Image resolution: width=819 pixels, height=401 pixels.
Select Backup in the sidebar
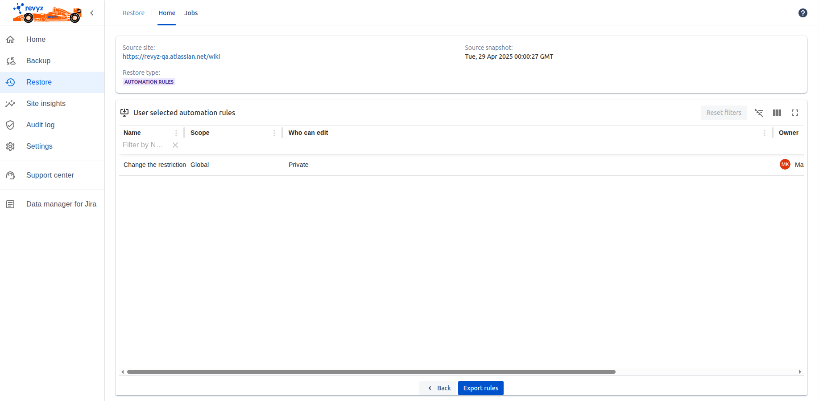tap(38, 61)
